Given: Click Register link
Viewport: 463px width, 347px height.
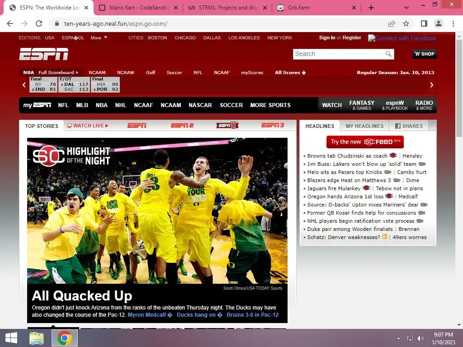Looking at the screenshot, I should (x=352, y=38).
